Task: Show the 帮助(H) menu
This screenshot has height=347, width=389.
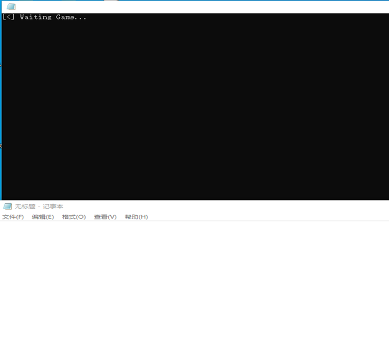Action: [136, 217]
